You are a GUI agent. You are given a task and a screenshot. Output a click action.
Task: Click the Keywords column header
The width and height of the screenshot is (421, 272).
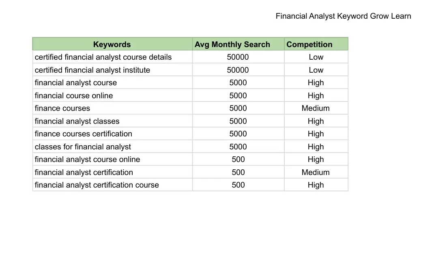112,45
